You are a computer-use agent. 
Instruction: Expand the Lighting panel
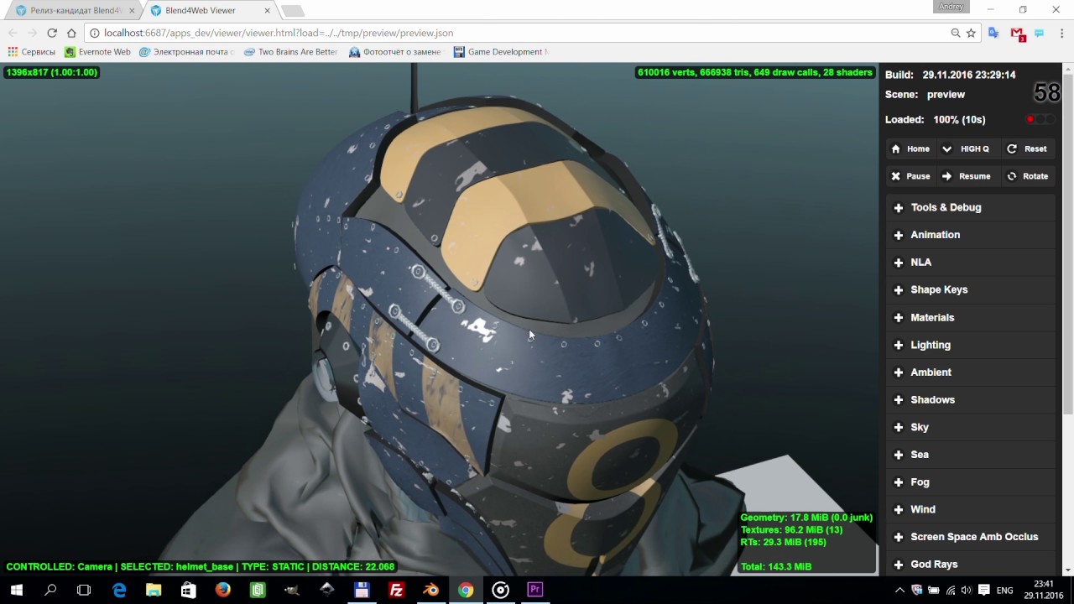(x=971, y=345)
